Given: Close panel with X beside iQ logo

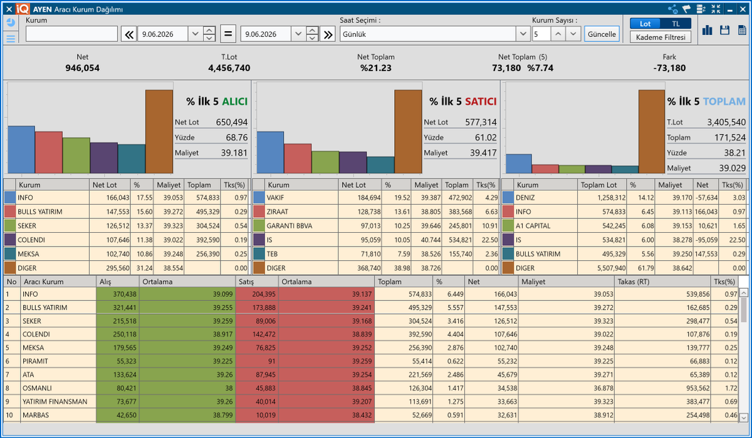Looking at the screenshot, I should [8, 9].
